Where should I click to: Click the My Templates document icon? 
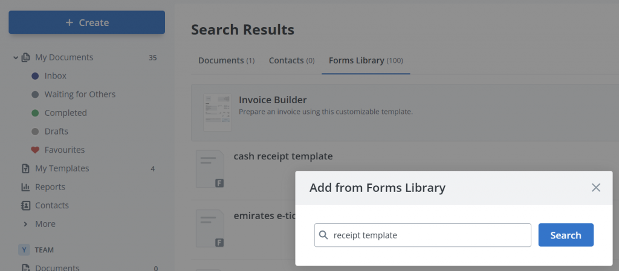tap(25, 168)
